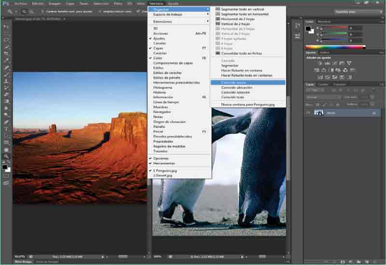Click the 'Vertical de 2 hojas' layout icon
Screen dimensions: 386x265
(x=218, y=24)
